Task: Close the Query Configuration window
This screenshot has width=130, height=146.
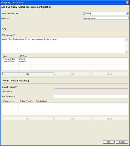Action: [127, 2]
